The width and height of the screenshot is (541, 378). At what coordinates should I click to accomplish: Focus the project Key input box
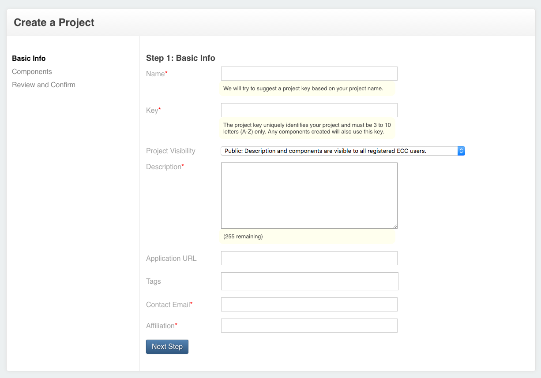[x=309, y=110]
